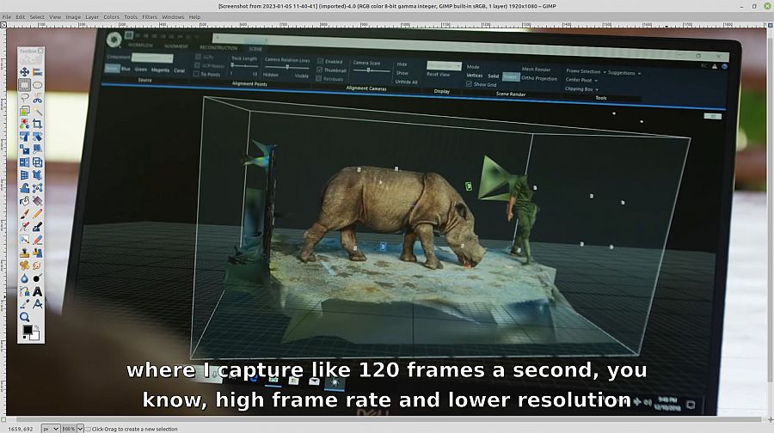Select the Perspective Clone tool
774x433 pixels.
click(37, 253)
